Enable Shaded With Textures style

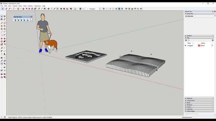[x=119, y=9]
